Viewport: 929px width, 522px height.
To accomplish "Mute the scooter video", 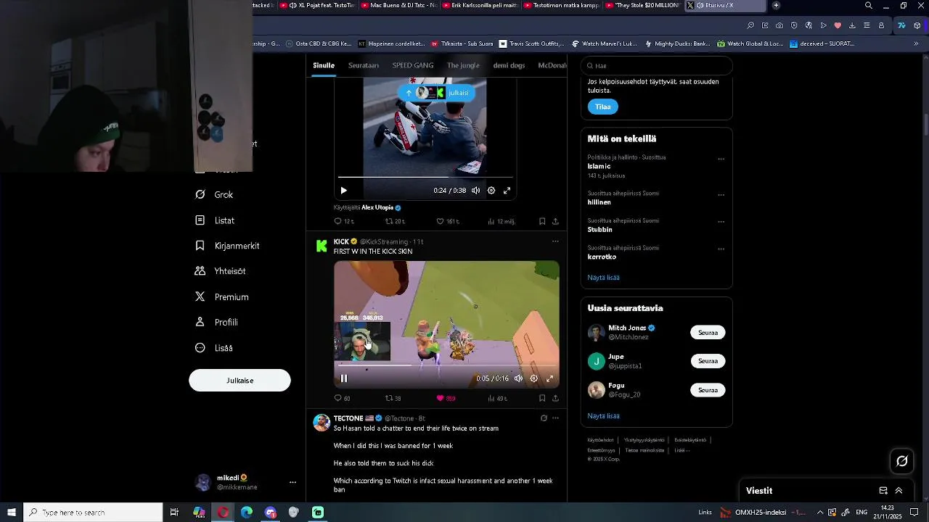I will [475, 191].
